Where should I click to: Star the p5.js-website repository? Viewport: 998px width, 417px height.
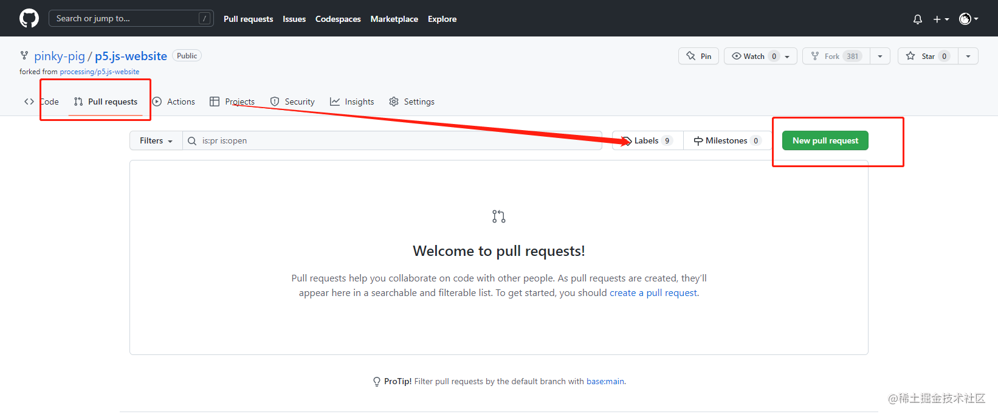click(928, 56)
